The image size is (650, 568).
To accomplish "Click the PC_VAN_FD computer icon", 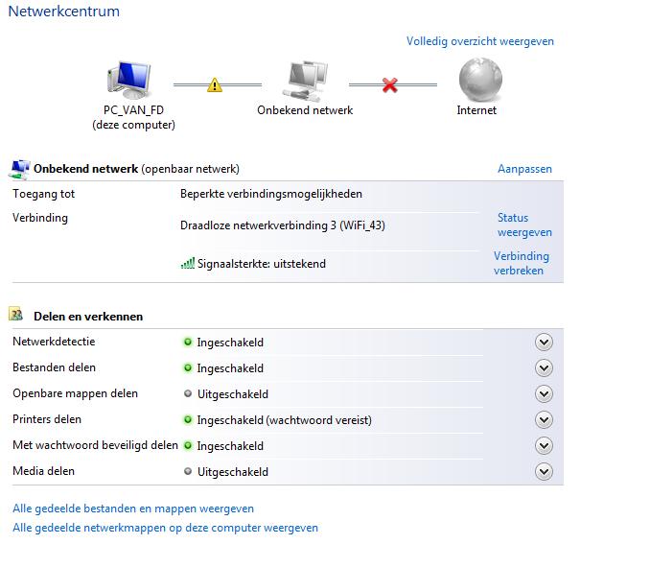I will point(132,80).
